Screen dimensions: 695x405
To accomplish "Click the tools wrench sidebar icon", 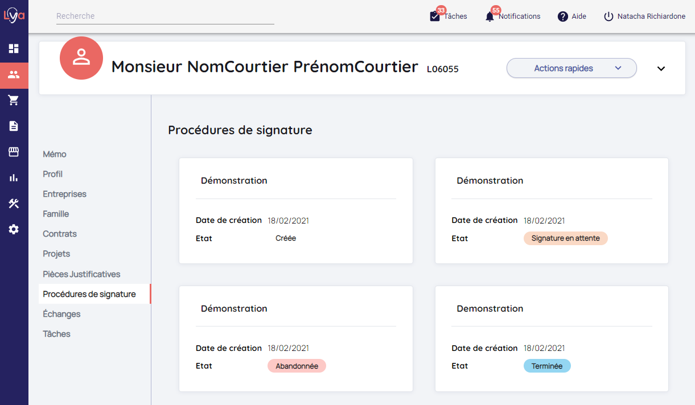I will click(14, 204).
